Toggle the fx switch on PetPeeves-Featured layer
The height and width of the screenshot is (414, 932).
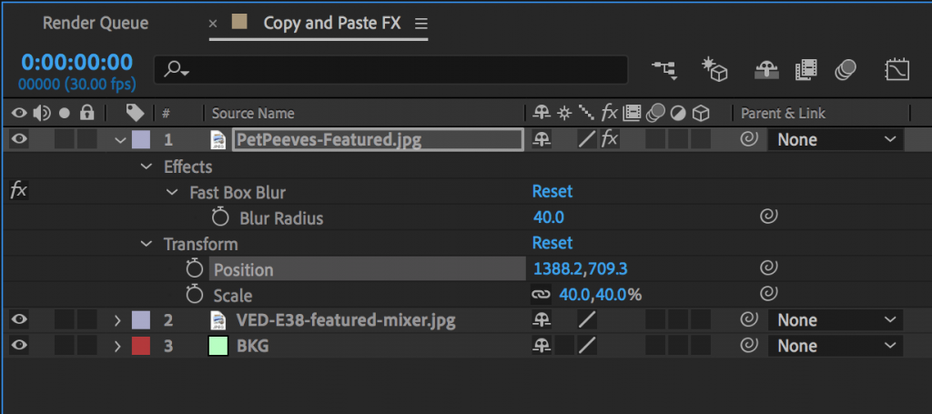[x=610, y=139]
